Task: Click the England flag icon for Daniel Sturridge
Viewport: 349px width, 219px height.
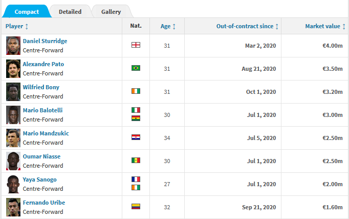Action: tap(136, 45)
